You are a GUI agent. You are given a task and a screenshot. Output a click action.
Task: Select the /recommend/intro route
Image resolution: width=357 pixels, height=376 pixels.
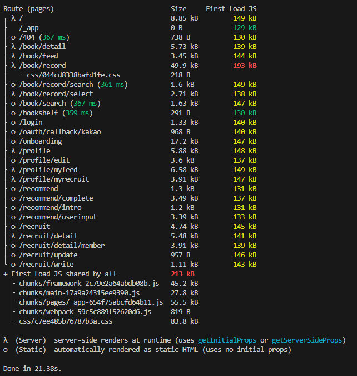(x=50, y=208)
